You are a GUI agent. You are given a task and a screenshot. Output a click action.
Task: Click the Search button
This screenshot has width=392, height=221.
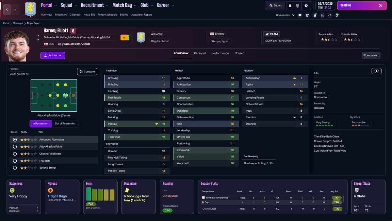point(276,6)
